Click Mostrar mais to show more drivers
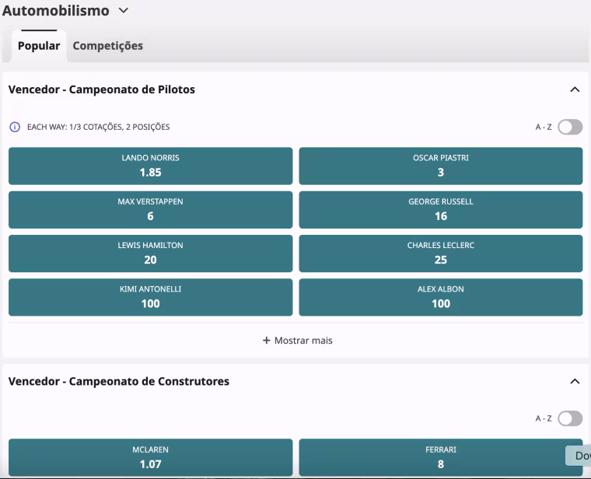Image resolution: width=591 pixels, height=479 pixels. coord(297,341)
